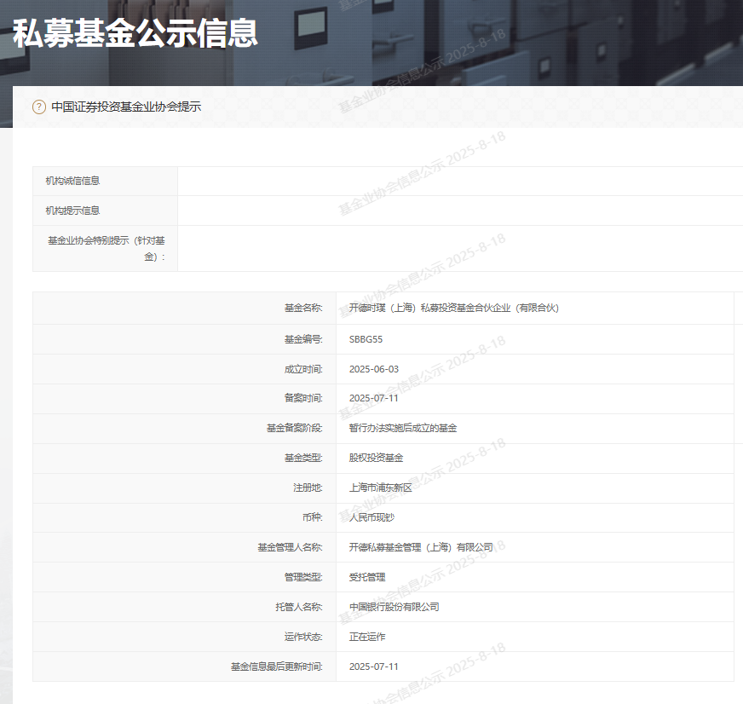The image size is (743, 704).
Task: Click the 机构提示信息 row label
Action: tap(72, 211)
